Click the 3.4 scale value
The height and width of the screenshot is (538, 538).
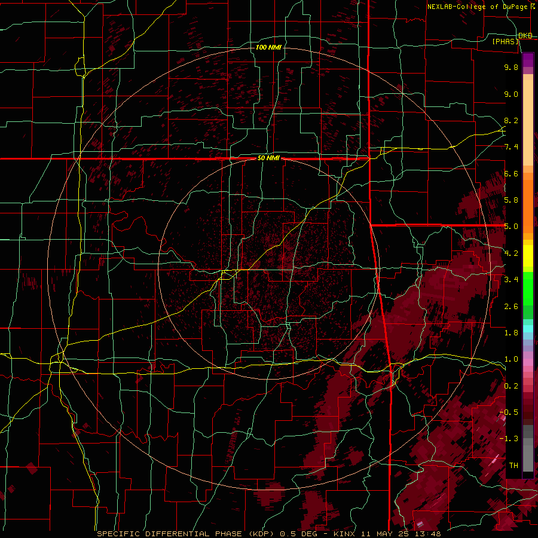pyautogui.click(x=511, y=280)
